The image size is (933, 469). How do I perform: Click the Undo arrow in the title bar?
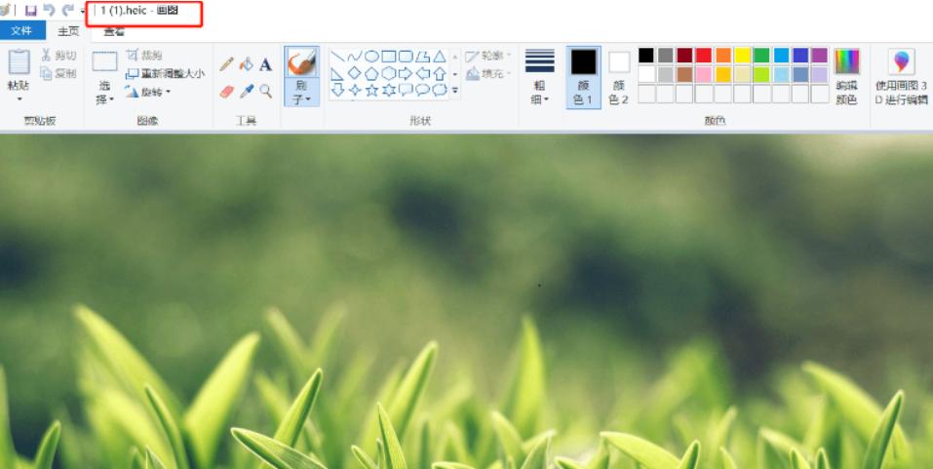(x=50, y=10)
